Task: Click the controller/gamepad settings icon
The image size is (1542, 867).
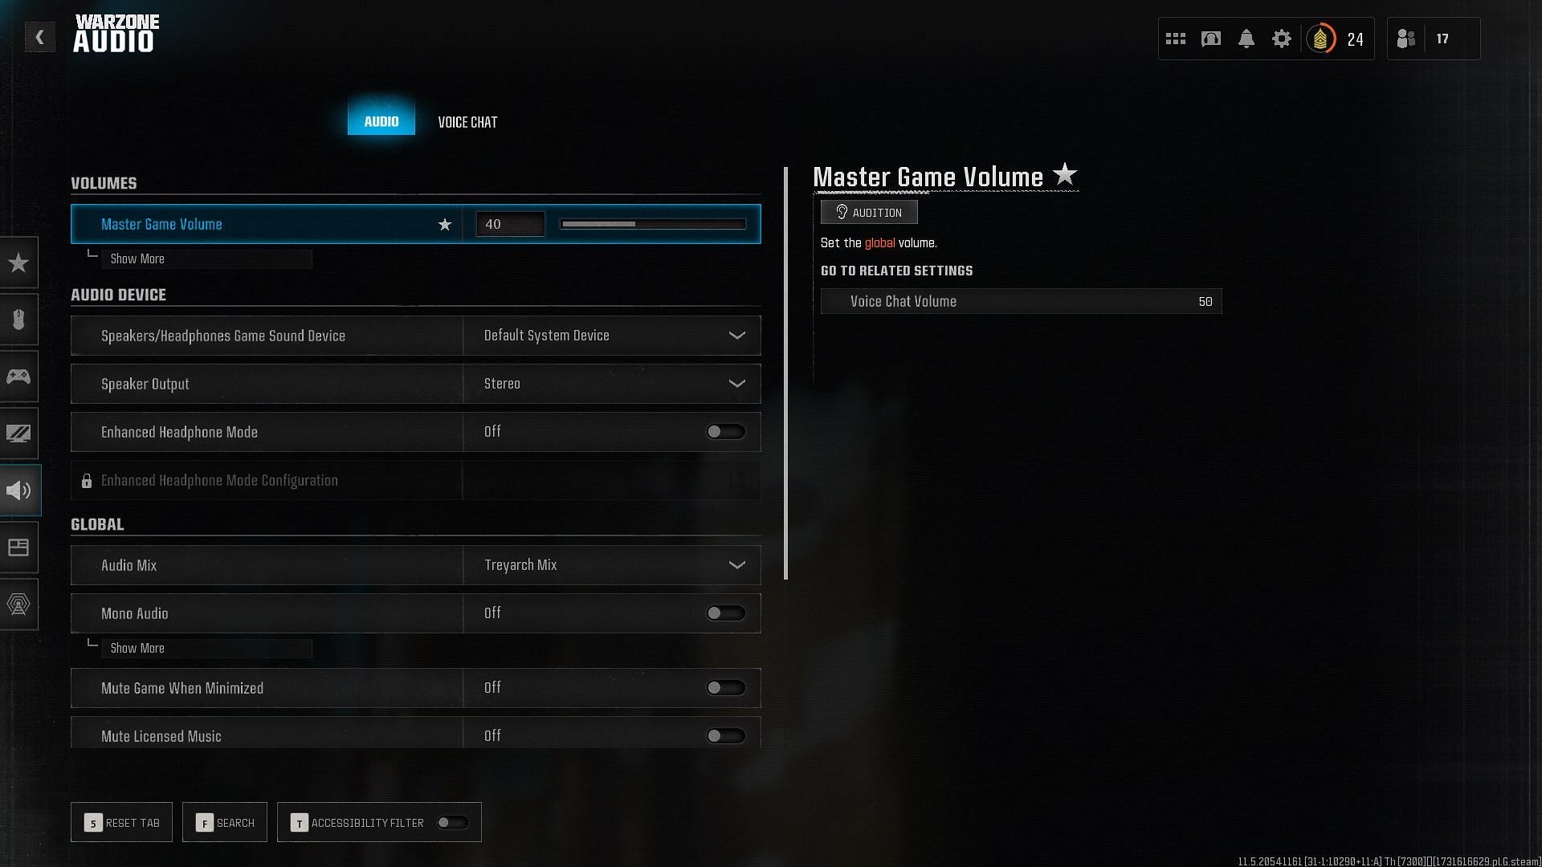Action: point(18,376)
